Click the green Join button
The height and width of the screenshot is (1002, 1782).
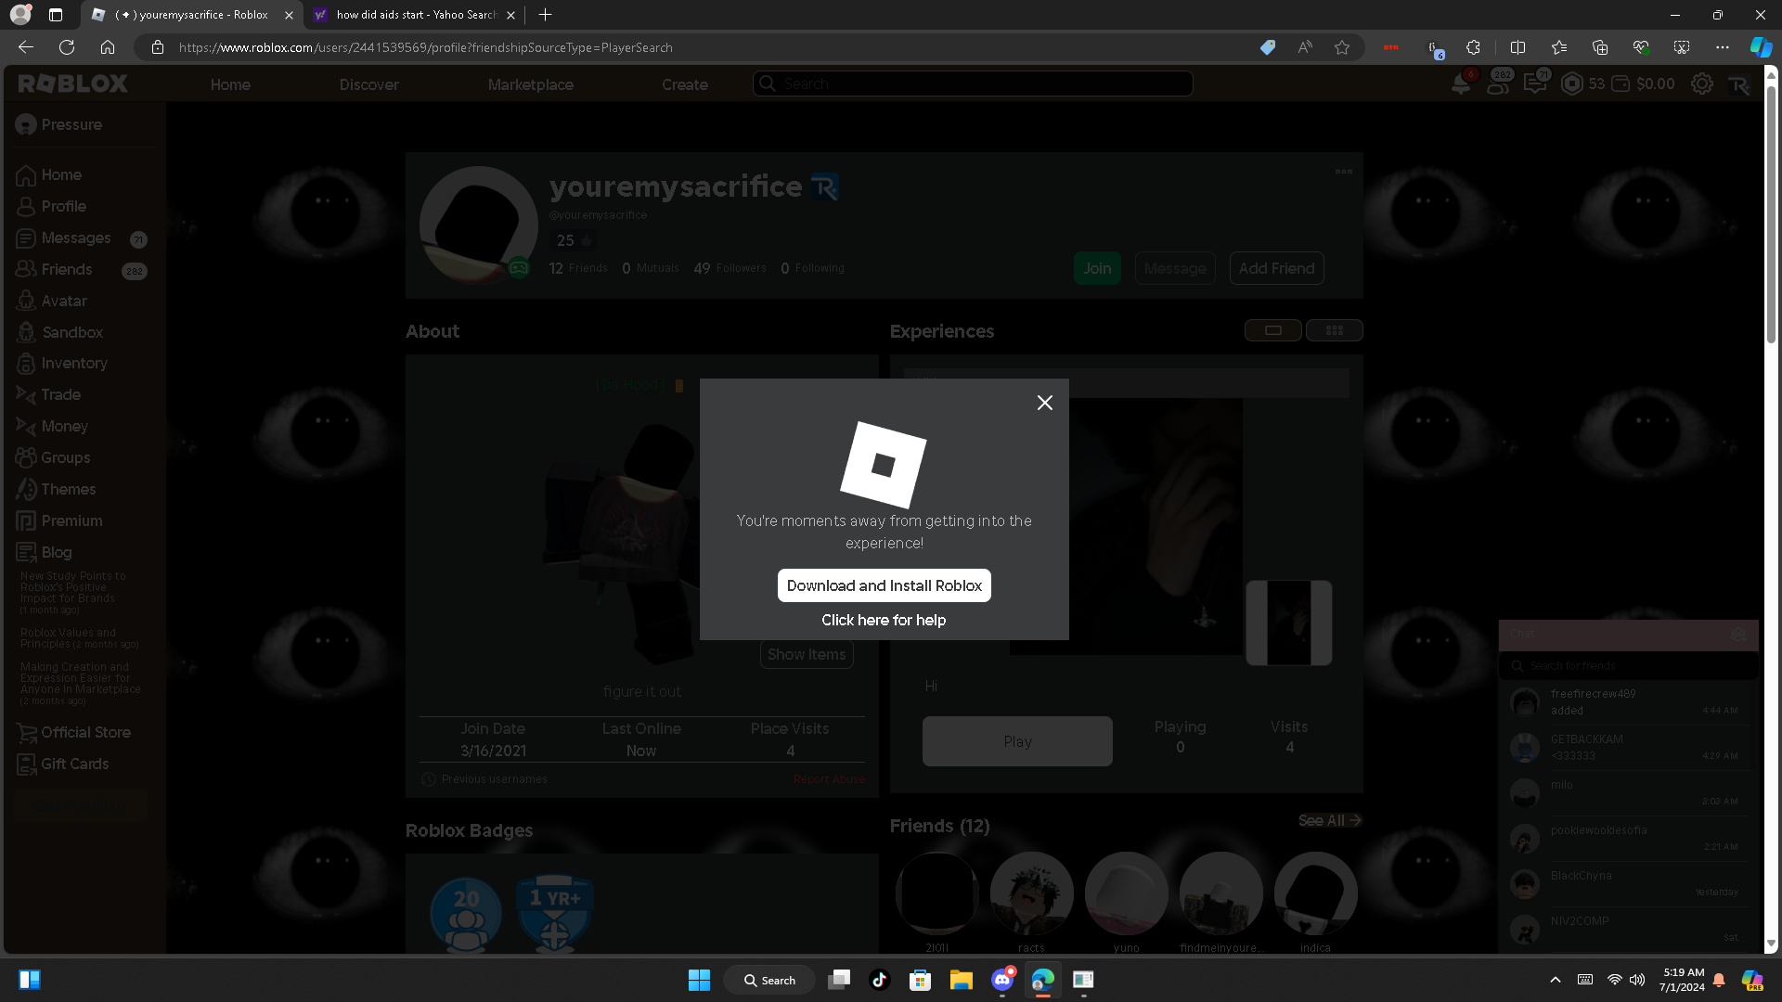1097,268
